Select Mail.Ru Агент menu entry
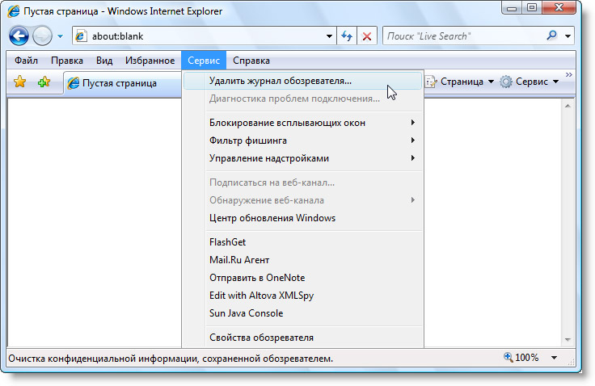Image resolution: width=595 pixels, height=386 pixels. [x=302, y=260]
